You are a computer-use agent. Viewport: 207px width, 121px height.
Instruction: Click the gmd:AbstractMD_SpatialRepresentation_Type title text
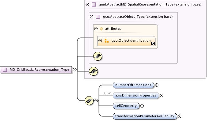150,4
